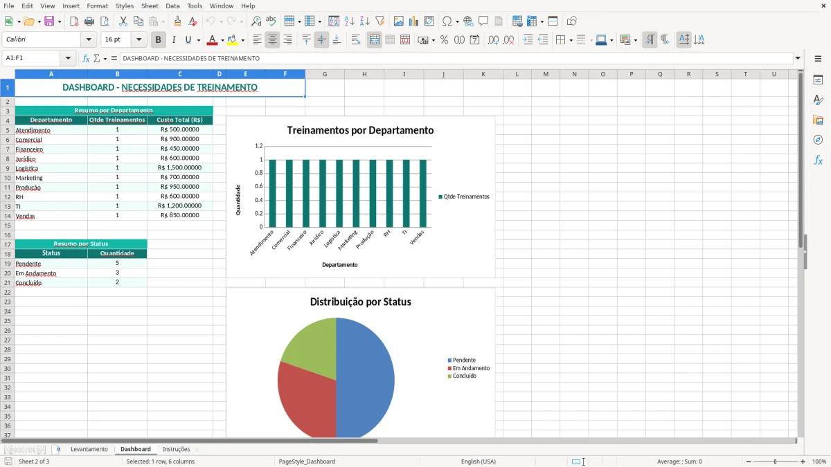Image resolution: width=831 pixels, height=467 pixels.
Task: Switch to Instruções sheet tab
Action: coord(176,449)
